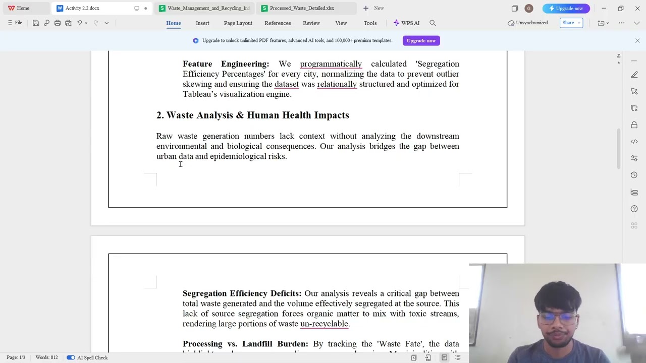Click the status bar page-arrow view icon
This screenshot has height=363, width=646.
[x=428, y=357]
